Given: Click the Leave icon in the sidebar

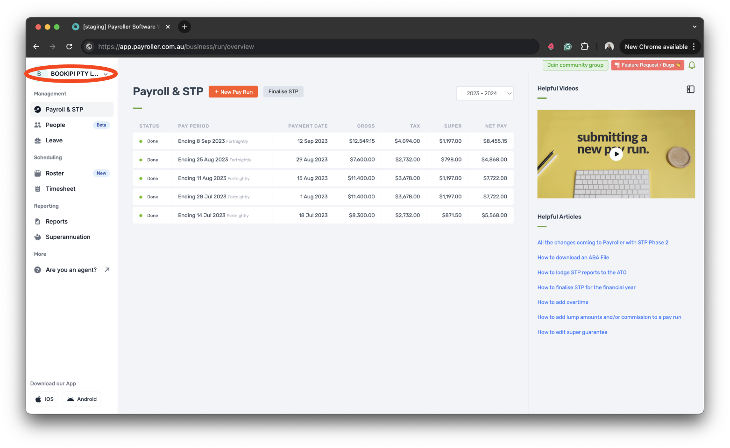Looking at the screenshot, I should pyautogui.click(x=38, y=140).
